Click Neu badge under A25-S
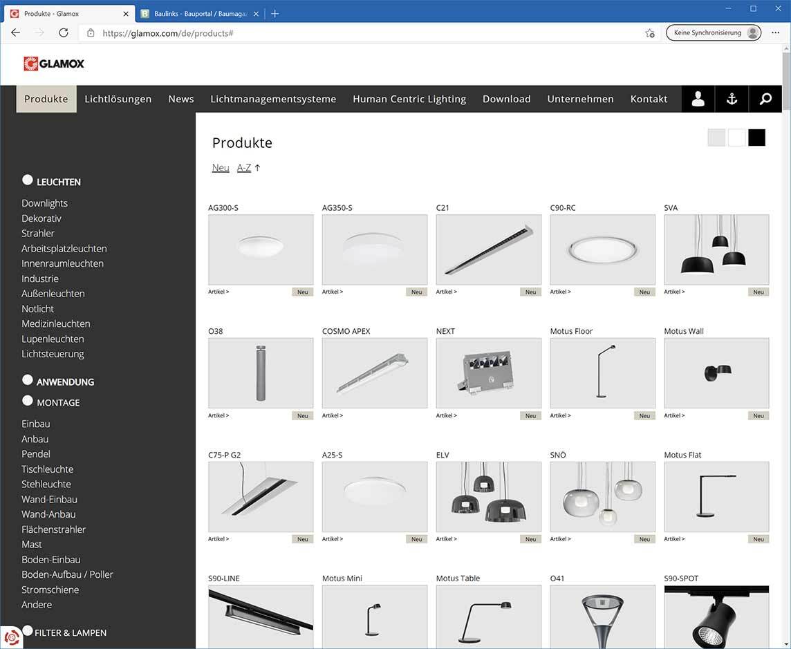The height and width of the screenshot is (649, 791). click(x=416, y=539)
